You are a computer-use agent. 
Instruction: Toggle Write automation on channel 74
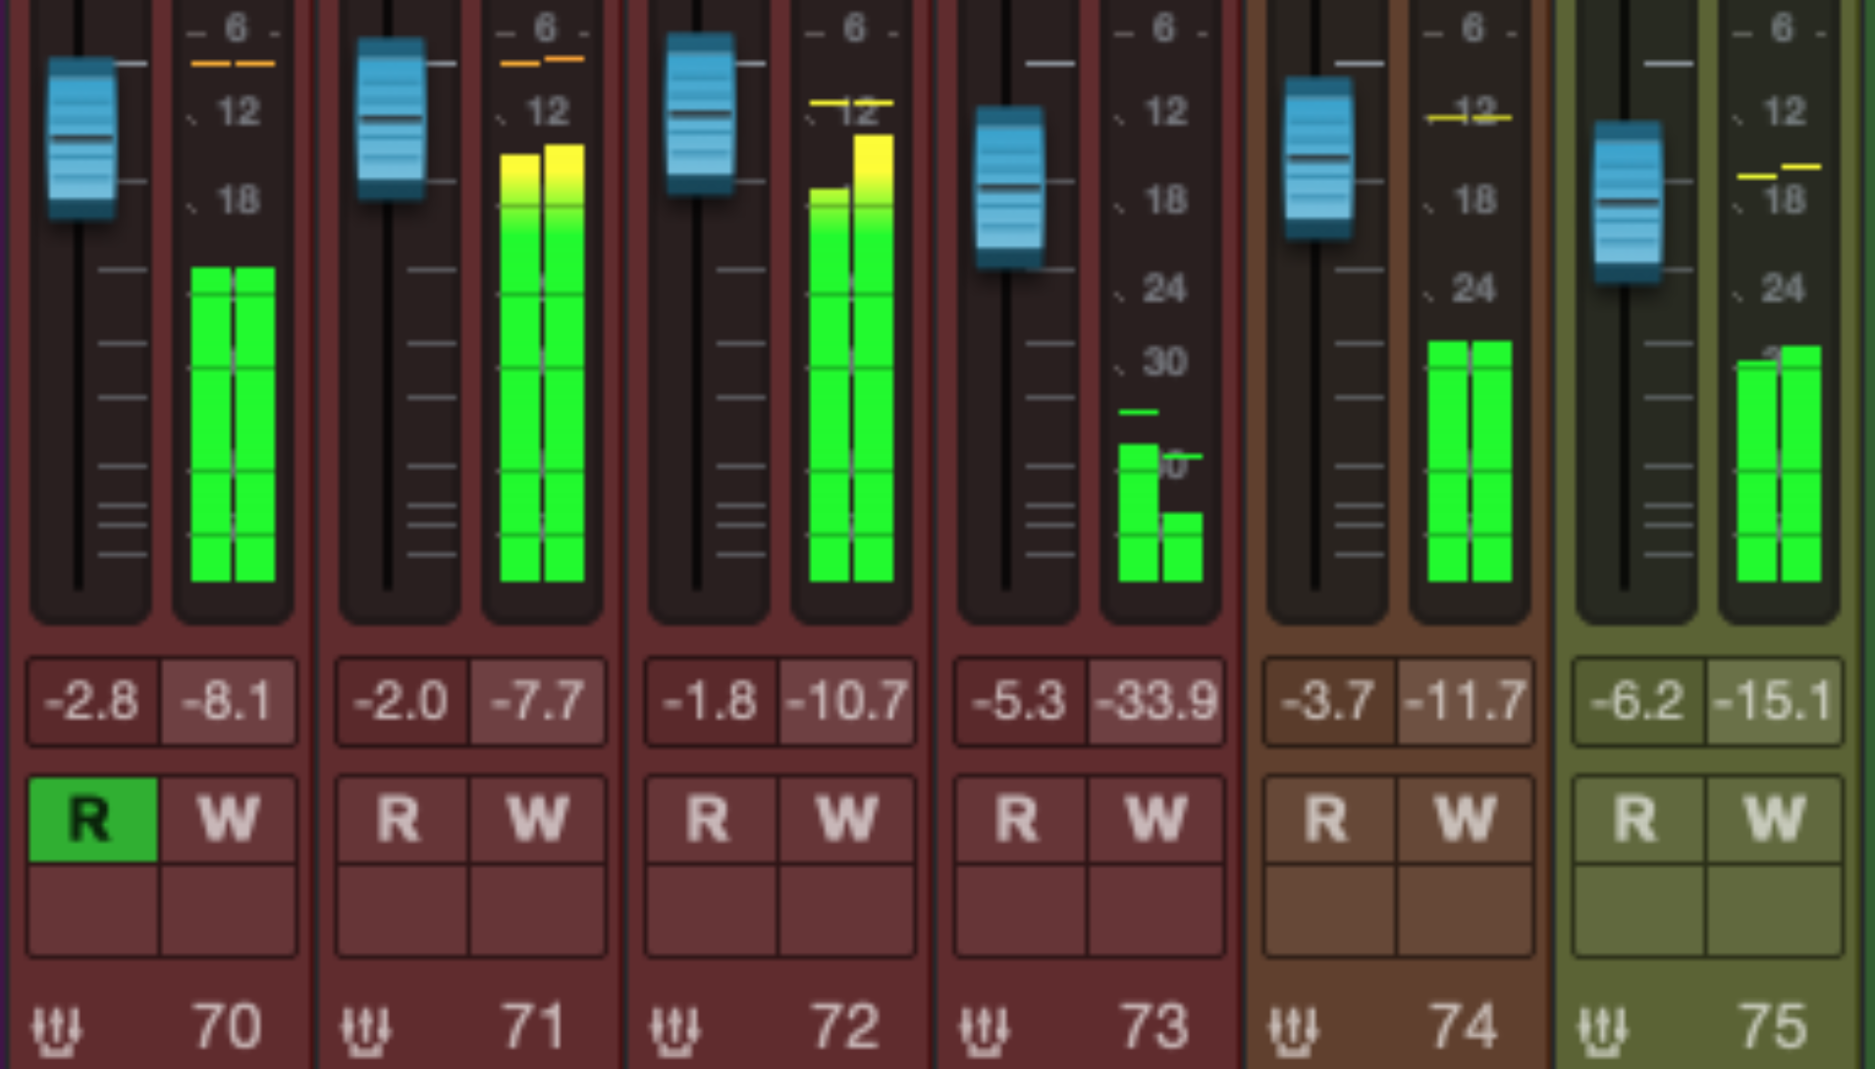click(1466, 819)
